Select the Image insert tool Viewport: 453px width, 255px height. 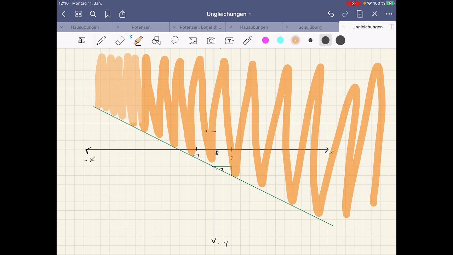point(193,40)
